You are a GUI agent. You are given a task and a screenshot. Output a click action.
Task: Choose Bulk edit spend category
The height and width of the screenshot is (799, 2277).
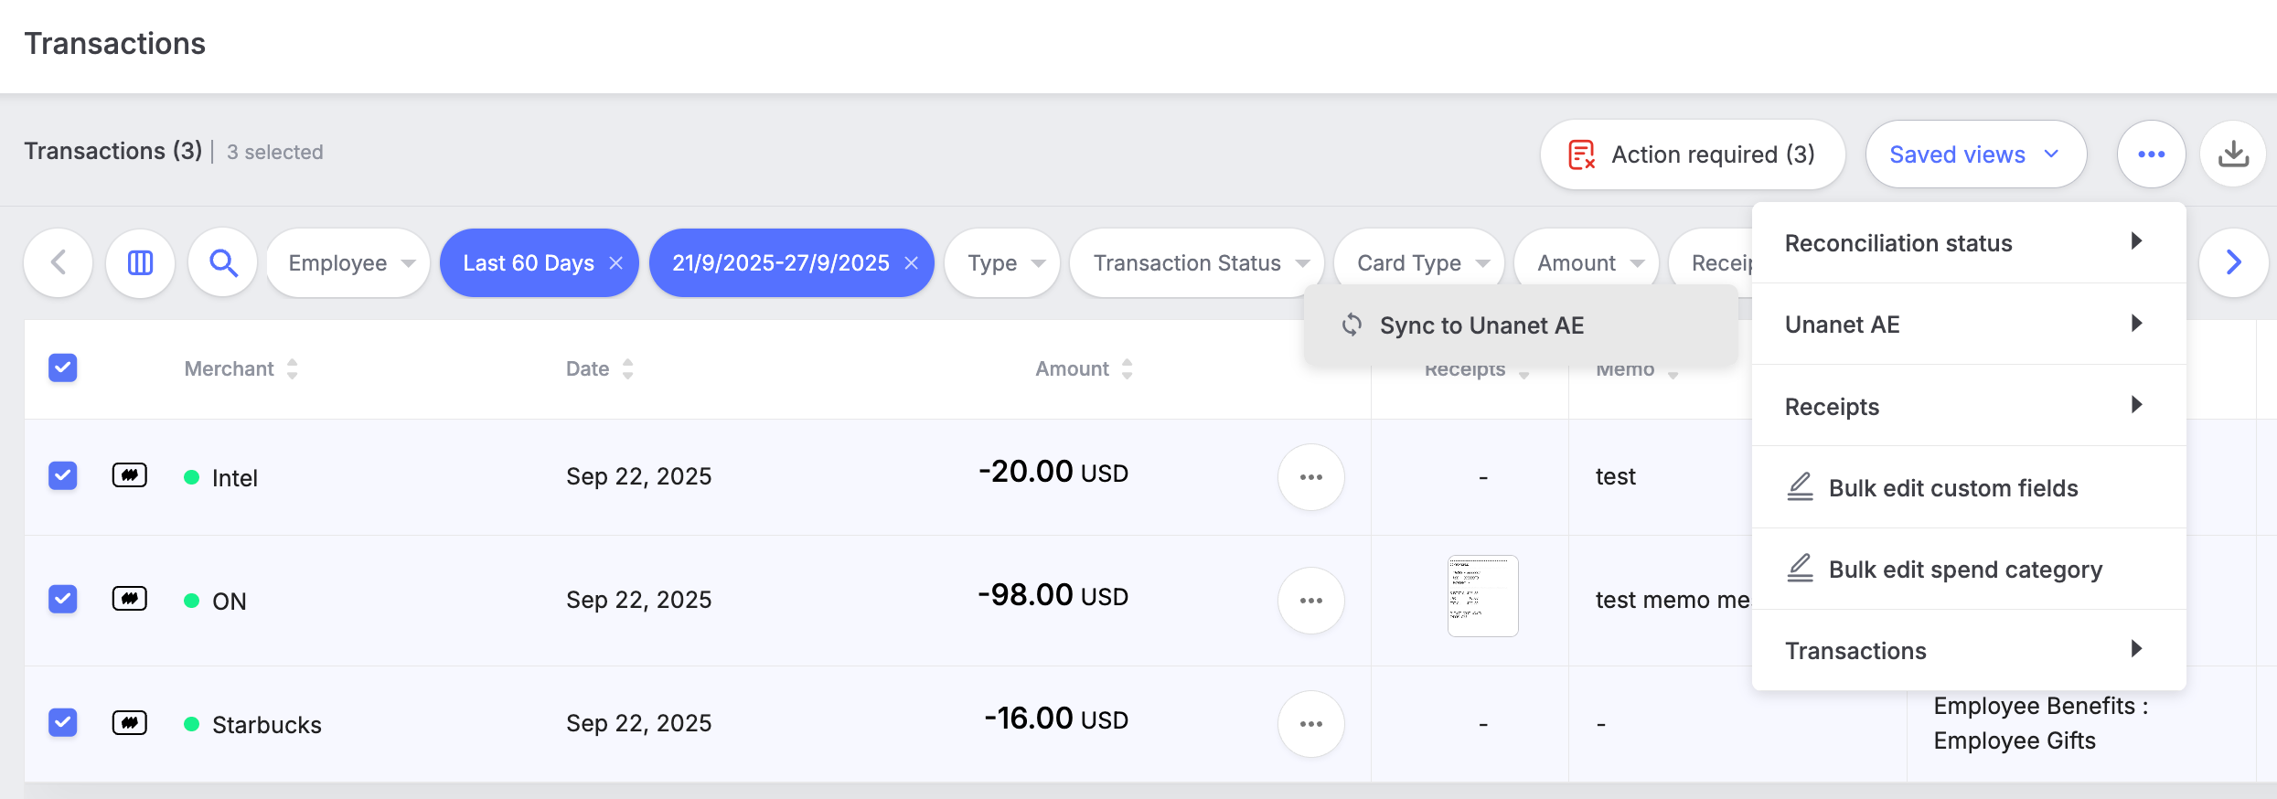pyautogui.click(x=1964, y=570)
